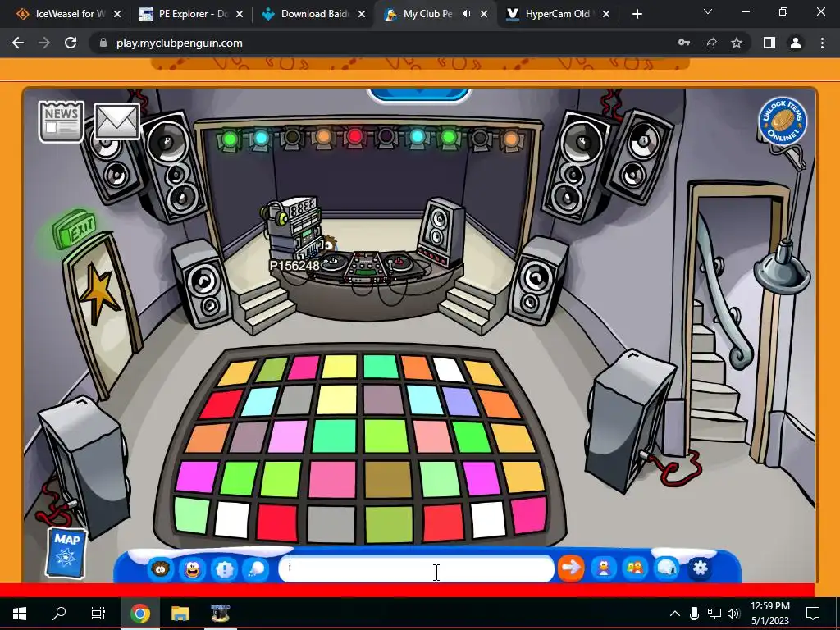Click the Unlock Items Online coin badge
Screen dimensions: 840x630
tap(783, 121)
